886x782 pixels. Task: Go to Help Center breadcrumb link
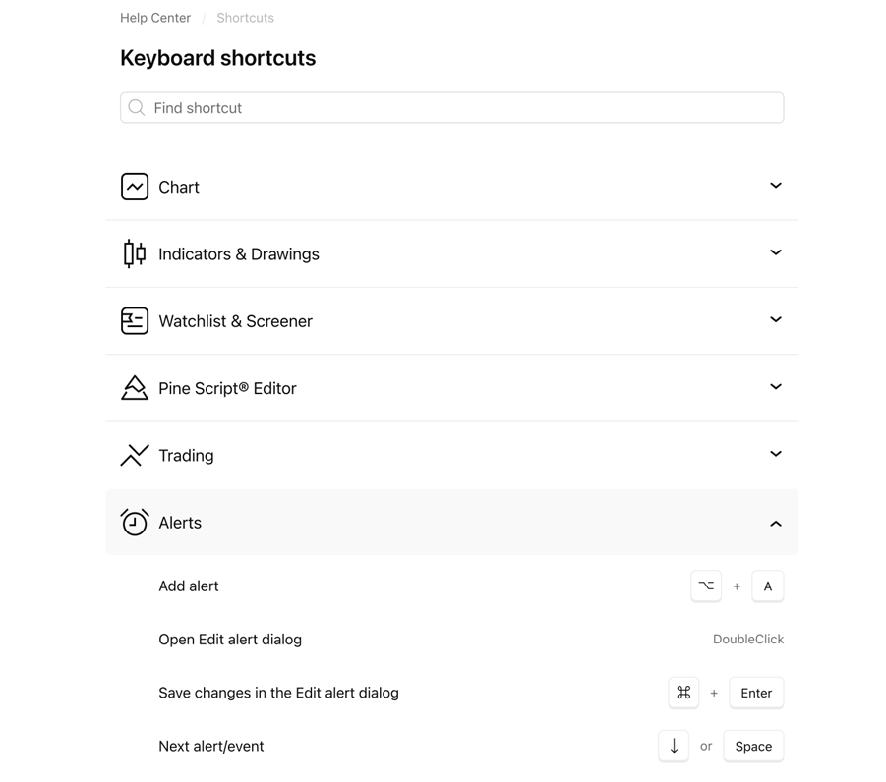155,18
